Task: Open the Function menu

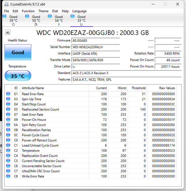Action: coord(28,11)
